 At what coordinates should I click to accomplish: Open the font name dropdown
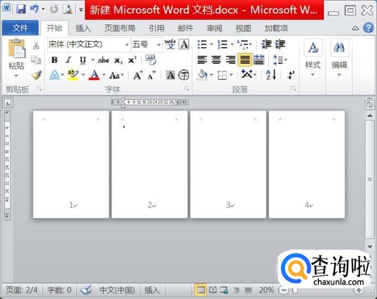[x=127, y=45]
